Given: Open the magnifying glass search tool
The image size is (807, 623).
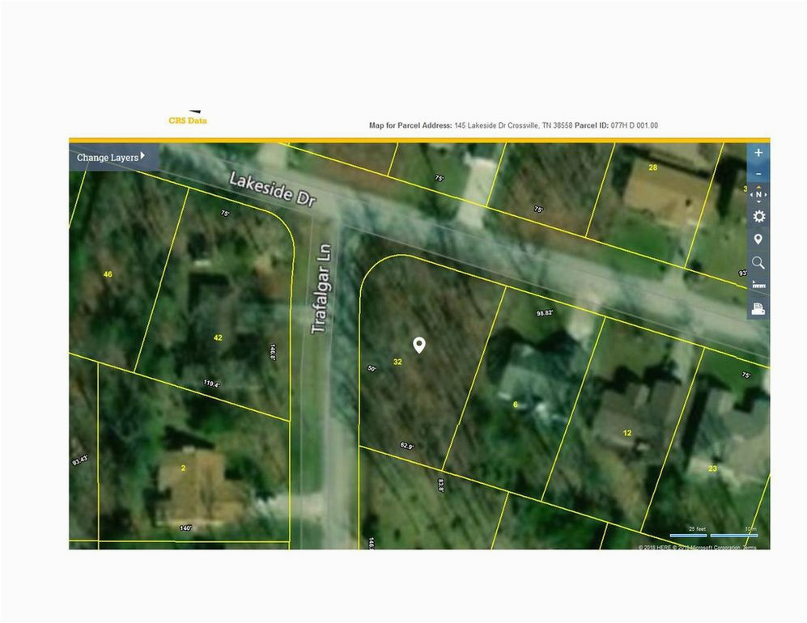Looking at the screenshot, I should 758,263.
